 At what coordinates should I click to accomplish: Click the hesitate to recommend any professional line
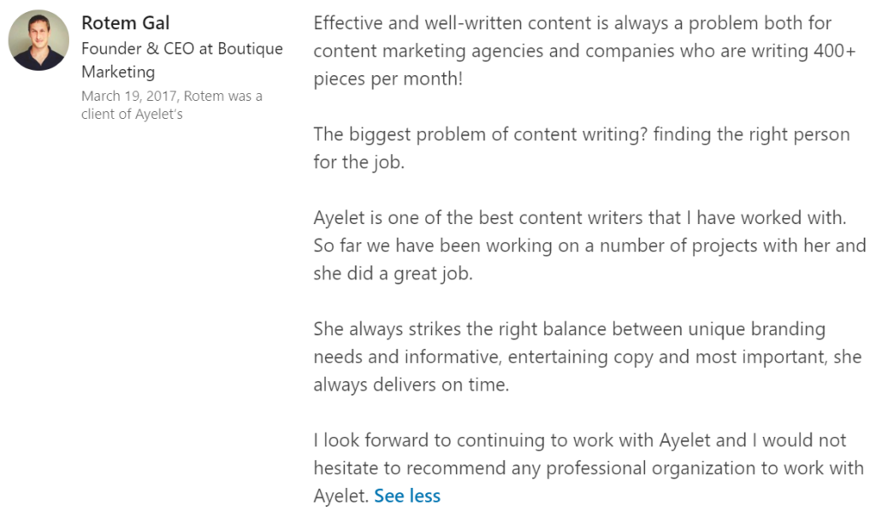(x=589, y=468)
